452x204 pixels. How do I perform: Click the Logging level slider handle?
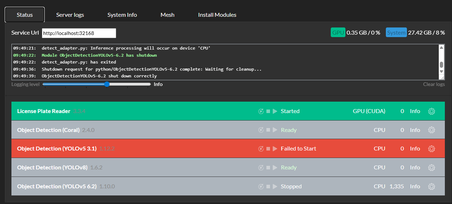point(107,84)
